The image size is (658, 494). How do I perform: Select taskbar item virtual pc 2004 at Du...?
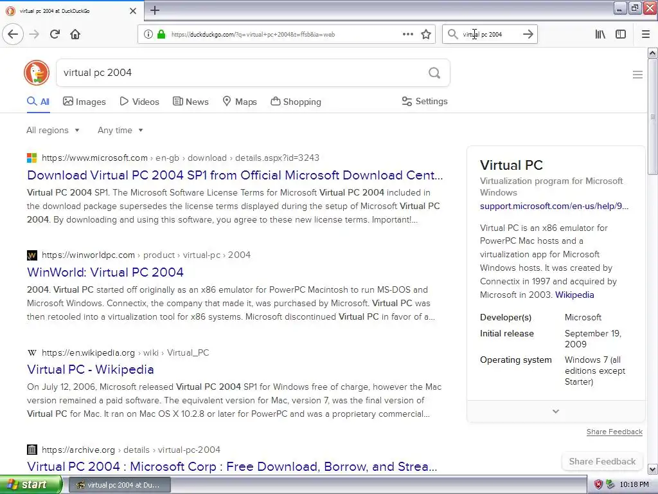[119, 485]
